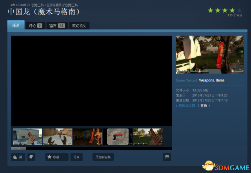The width and height of the screenshot is (251, 173).
Task: Click the posted date 2016年3月27日下午9:25
Action: tap(210, 95)
